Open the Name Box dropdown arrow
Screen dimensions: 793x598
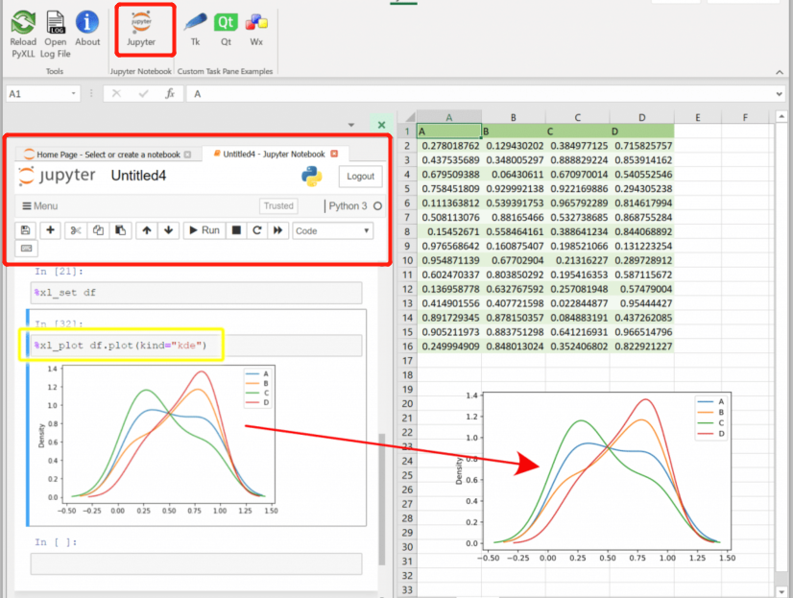tap(73, 93)
